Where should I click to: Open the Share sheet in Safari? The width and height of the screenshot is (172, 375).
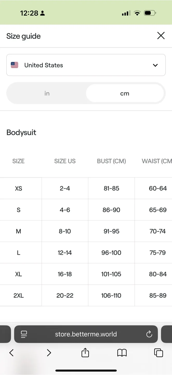[x=85, y=353]
